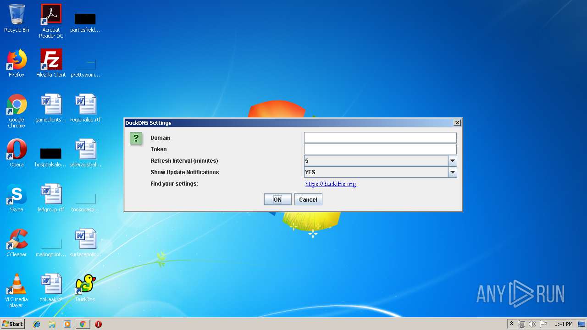Select regionalup.rtf document icon
This screenshot has width=587, height=330.
(x=85, y=108)
